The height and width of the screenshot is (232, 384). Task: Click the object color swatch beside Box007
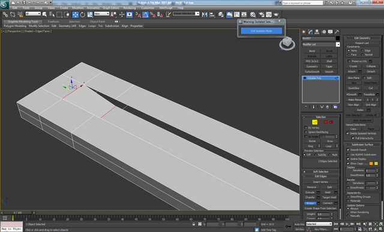point(338,38)
